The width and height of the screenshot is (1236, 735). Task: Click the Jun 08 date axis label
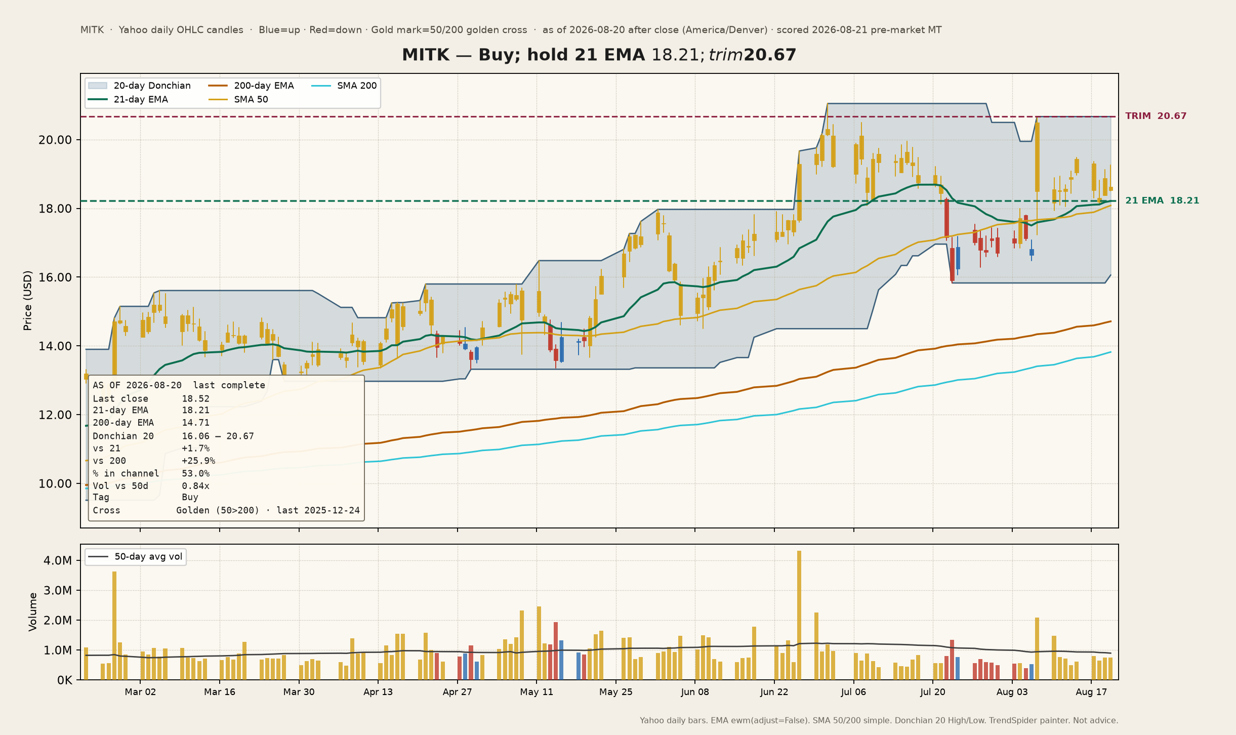coord(695,692)
